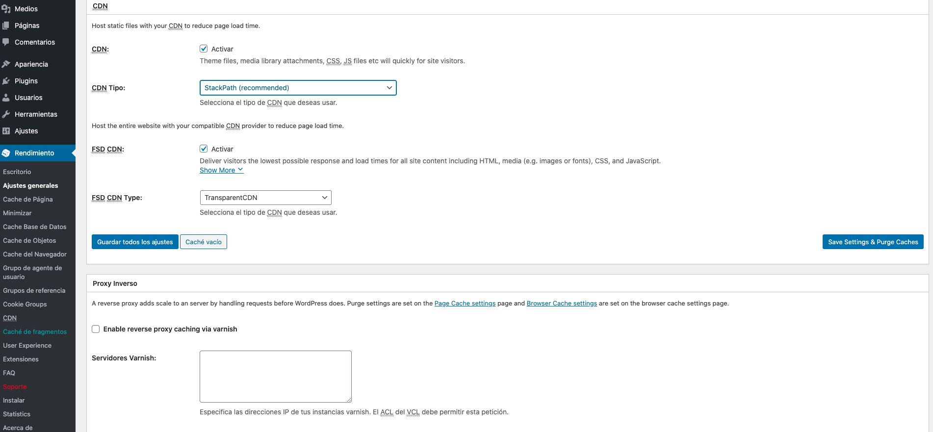
Task: Click the Plugins plug icon
Action: (x=6, y=81)
